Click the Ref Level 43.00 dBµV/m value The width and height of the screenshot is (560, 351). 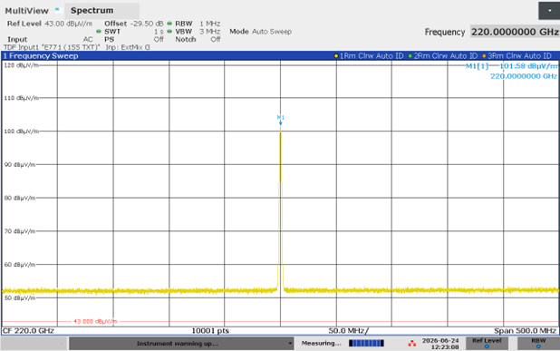click(x=68, y=24)
